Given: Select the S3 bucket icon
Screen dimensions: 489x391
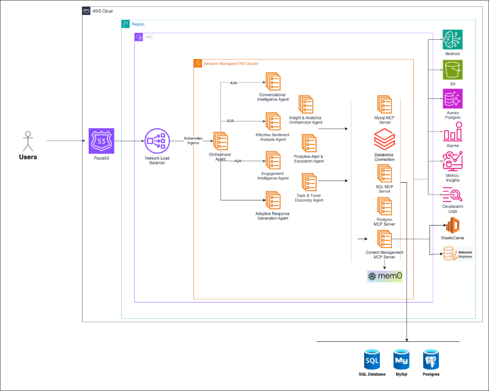Looking at the screenshot, I should 453,70.
